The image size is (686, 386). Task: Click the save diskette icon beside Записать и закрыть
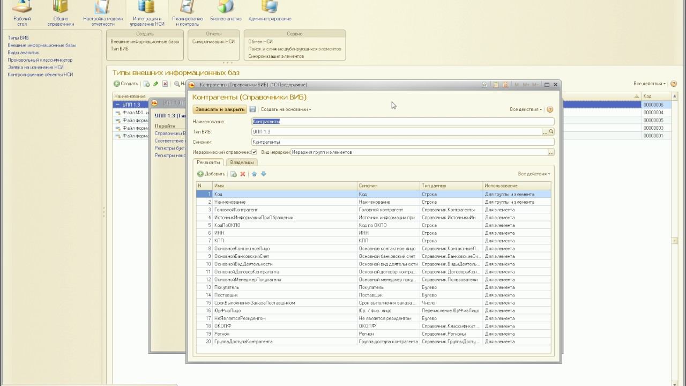253,109
